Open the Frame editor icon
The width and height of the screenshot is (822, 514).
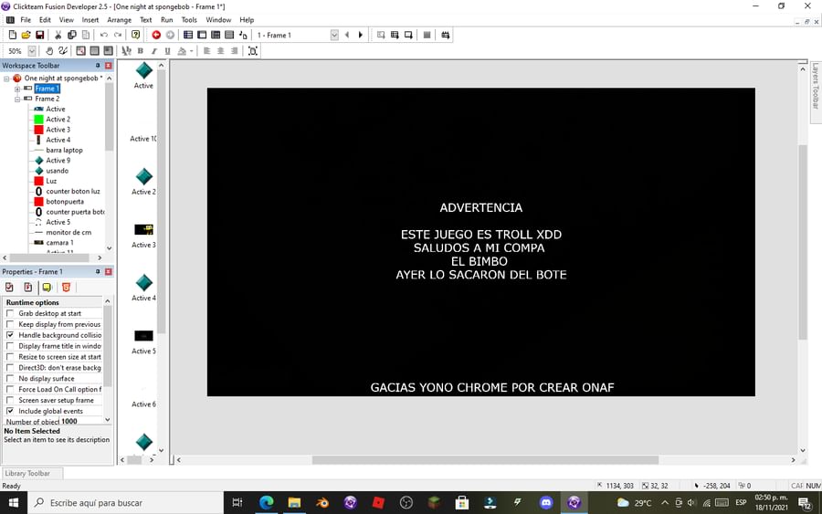202,35
